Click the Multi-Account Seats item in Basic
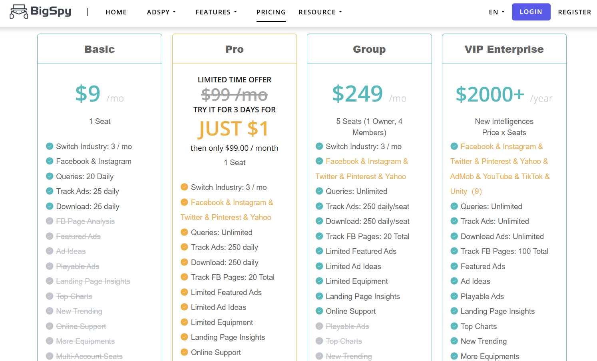Image resolution: width=597 pixels, height=361 pixels. 89,356
